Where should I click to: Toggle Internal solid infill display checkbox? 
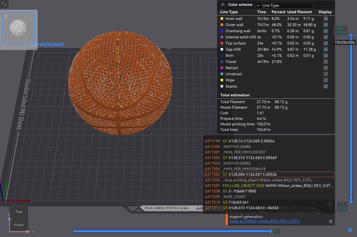326,37
